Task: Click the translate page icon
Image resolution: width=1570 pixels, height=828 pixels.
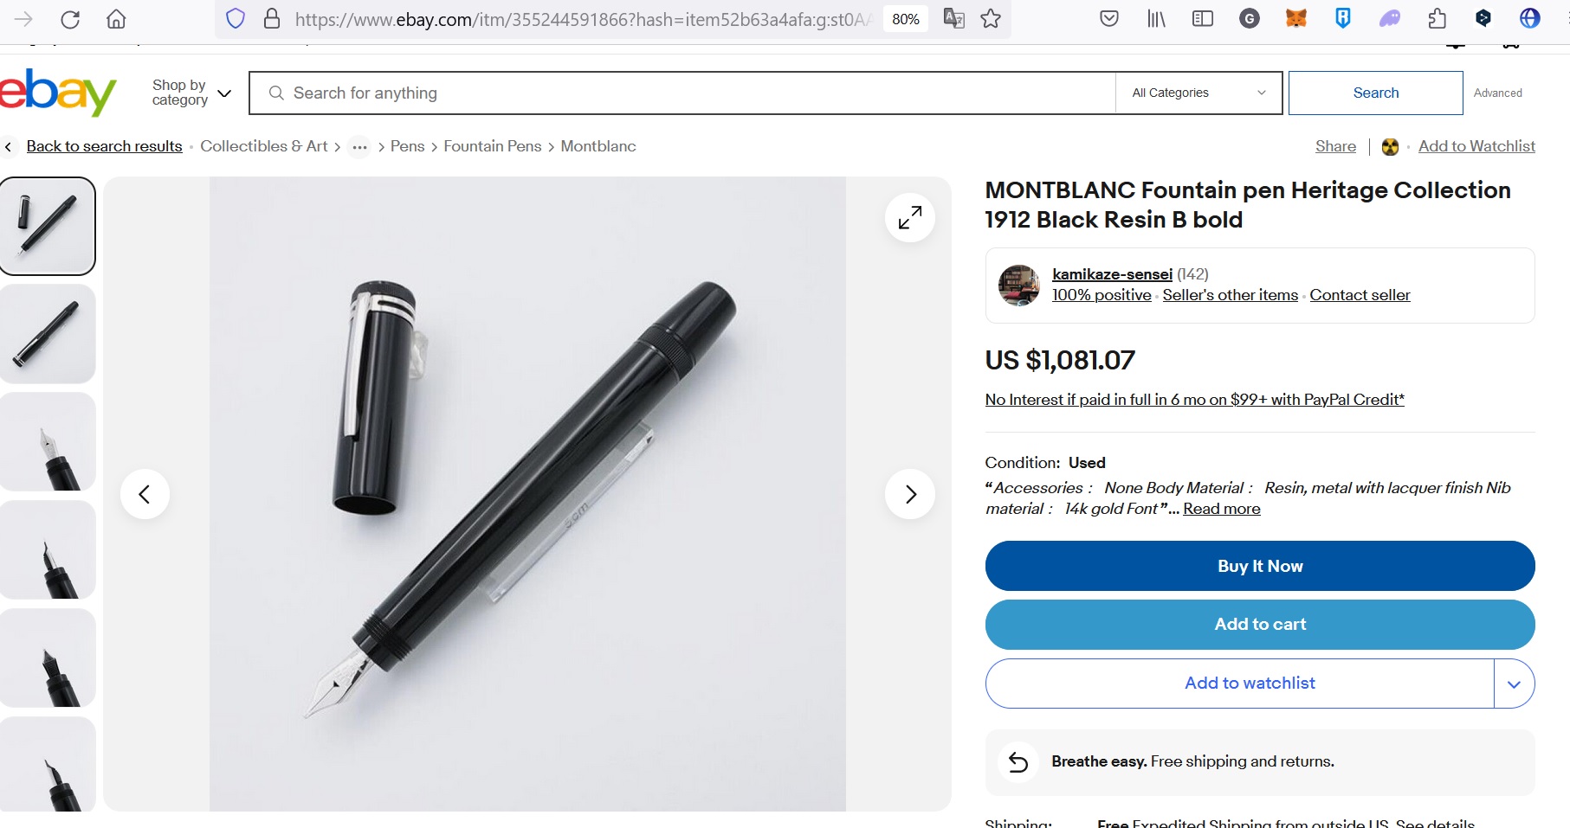Action: tap(953, 19)
